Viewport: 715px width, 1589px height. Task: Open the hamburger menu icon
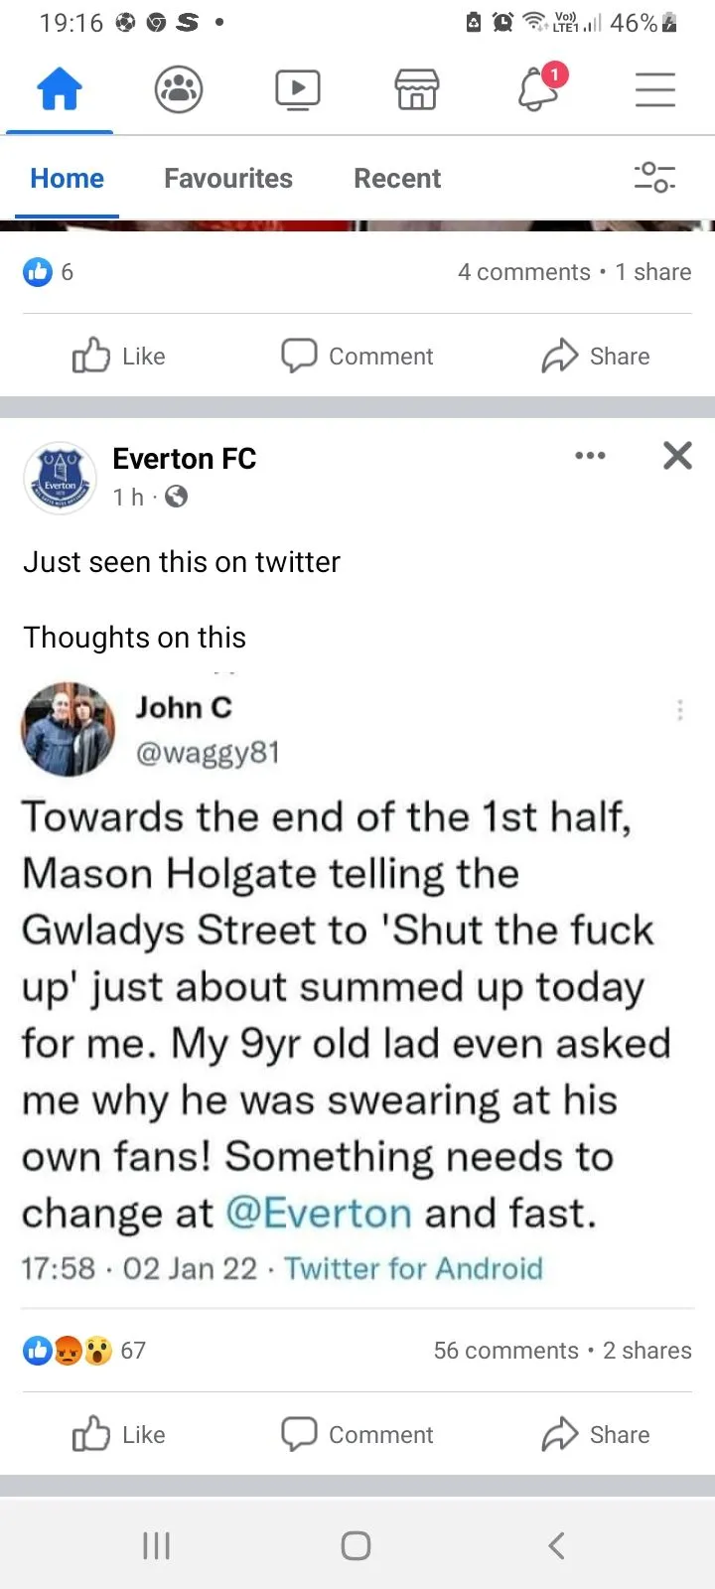pos(655,89)
